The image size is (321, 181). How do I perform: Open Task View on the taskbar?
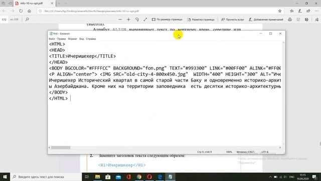(87, 176)
